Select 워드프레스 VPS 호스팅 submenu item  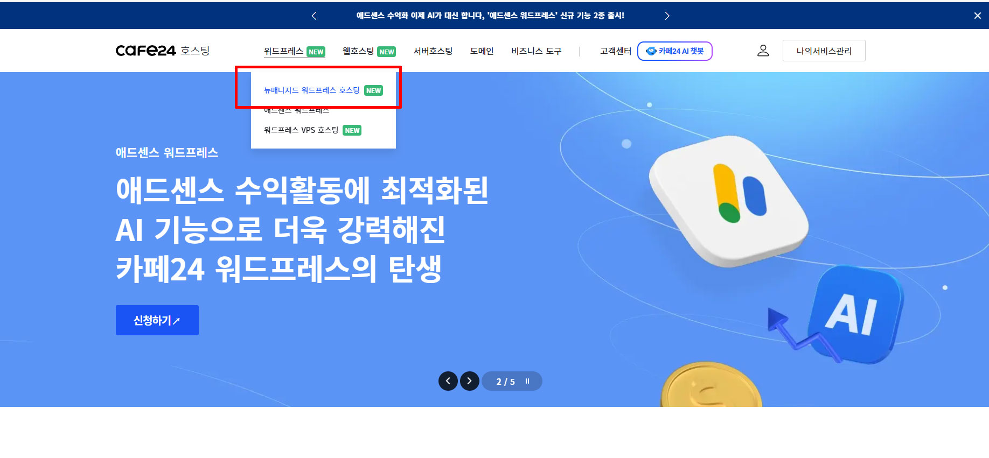312,130
